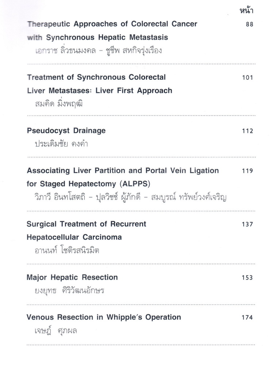Open 'Surgical Treatment of Recurrent' entry
Screen dimensions: 274x366
coord(87,224)
